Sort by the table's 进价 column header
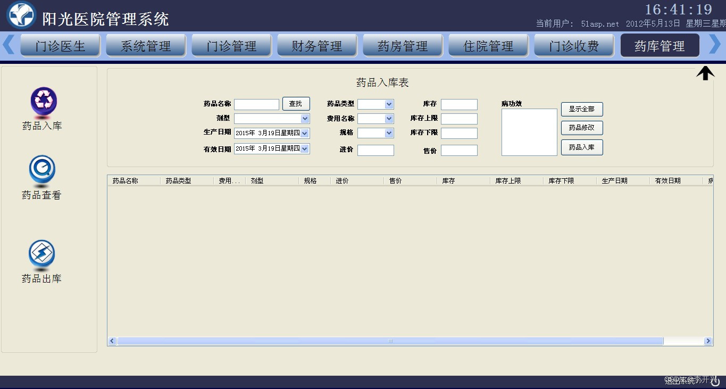Image resolution: width=726 pixels, height=389 pixels. click(357, 181)
